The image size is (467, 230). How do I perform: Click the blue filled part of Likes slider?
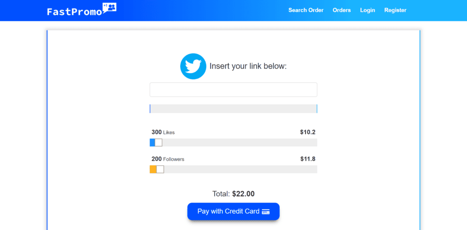(x=152, y=143)
